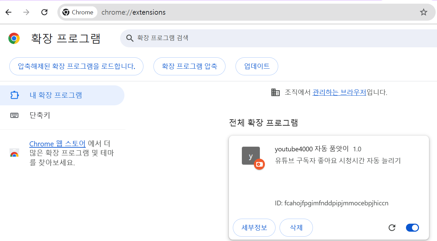Open the Chrome 웹 스토어 link

click(x=57, y=144)
